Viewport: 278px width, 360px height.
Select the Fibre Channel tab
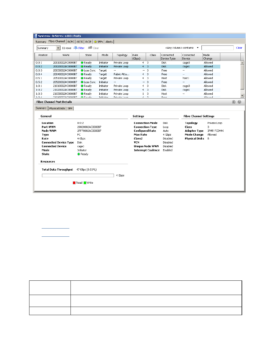coord(57,41)
